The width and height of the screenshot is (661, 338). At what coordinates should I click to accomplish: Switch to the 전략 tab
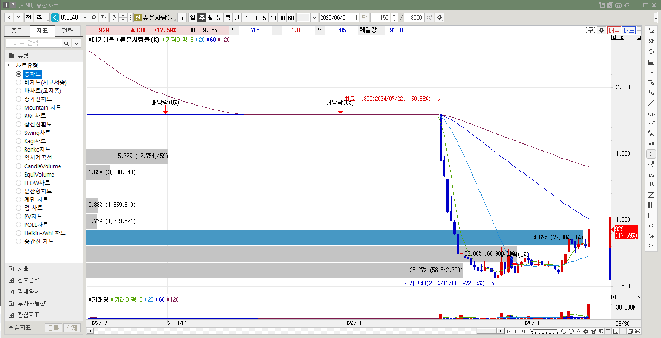point(67,31)
